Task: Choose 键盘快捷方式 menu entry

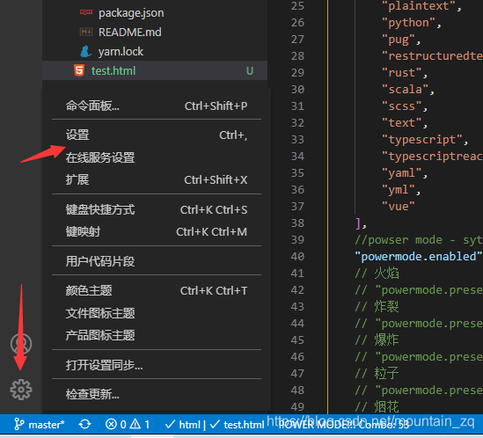Action: click(157, 209)
